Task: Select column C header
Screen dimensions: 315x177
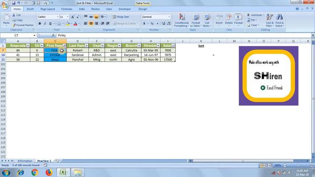Action: [x=55, y=41]
